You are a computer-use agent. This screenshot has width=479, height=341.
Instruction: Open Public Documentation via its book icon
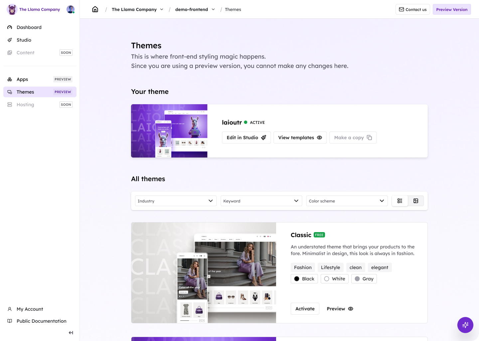coord(10,321)
